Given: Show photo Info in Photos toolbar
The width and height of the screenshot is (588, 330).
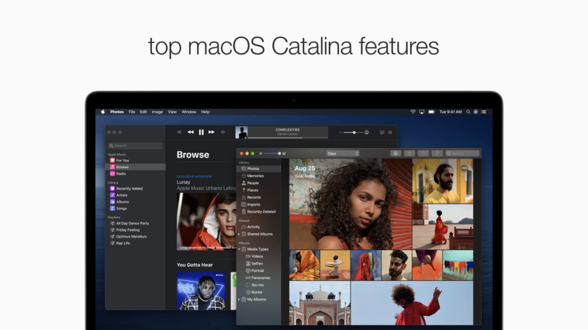Looking at the screenshot, I should pos(396,153).
